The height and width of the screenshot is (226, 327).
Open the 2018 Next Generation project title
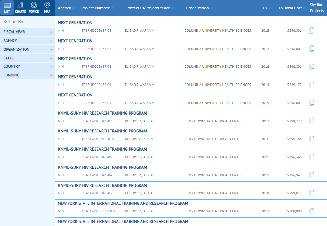(x=75, y=23)
